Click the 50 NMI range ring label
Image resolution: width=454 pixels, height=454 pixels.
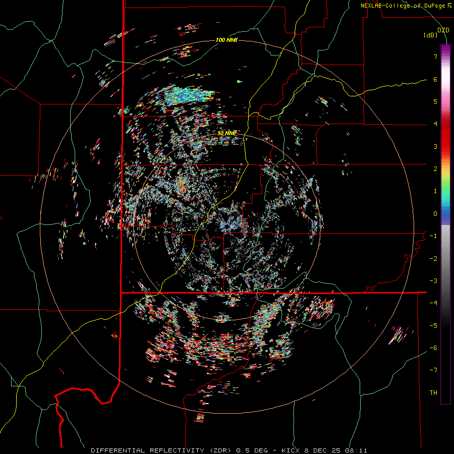226,134
